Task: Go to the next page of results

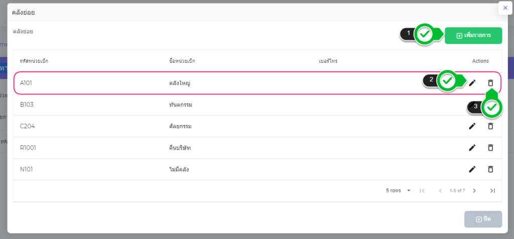Action: [x=474, y=191]
